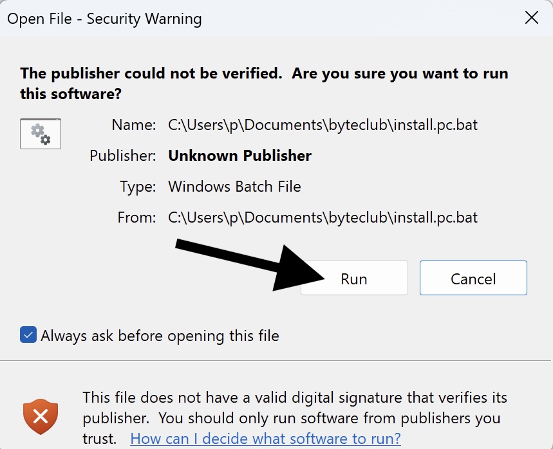Click the batch file gears icon

tap(41, 133)
